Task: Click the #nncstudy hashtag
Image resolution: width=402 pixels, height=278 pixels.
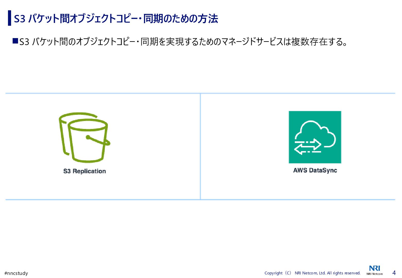Action: tap(16, 273)
